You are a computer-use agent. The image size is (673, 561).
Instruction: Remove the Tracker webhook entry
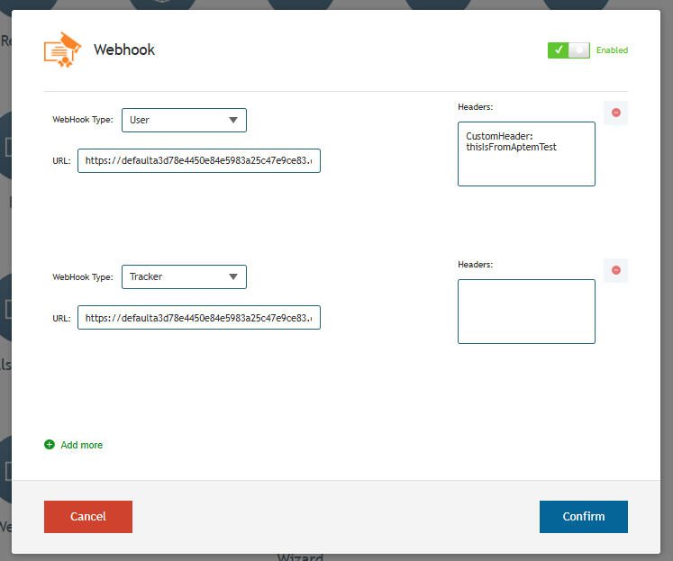(615, 270)
